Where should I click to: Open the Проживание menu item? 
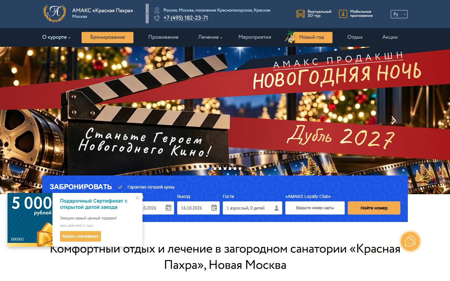tap(163, 37)
